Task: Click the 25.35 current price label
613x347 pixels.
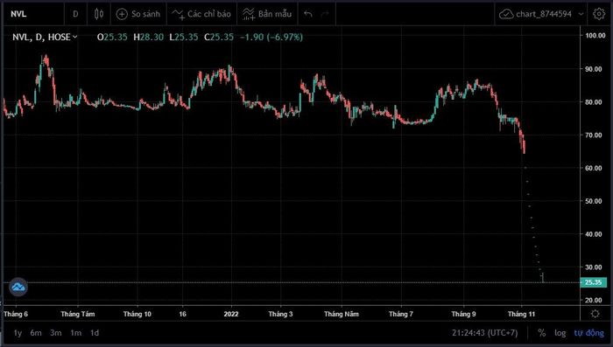Action: click(594, 282)
